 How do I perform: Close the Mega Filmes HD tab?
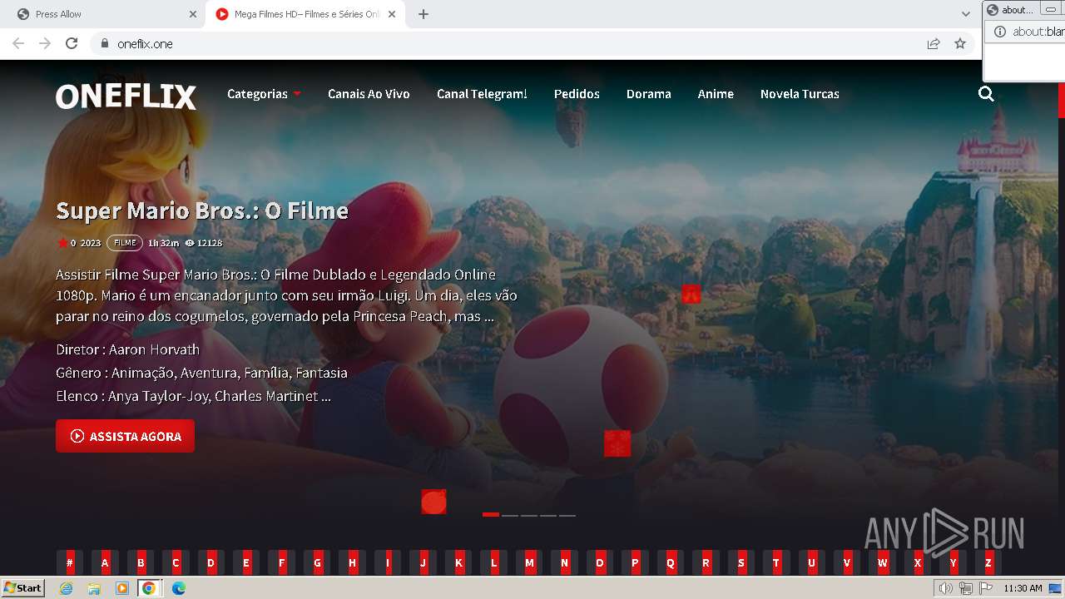tap(392, 14)
